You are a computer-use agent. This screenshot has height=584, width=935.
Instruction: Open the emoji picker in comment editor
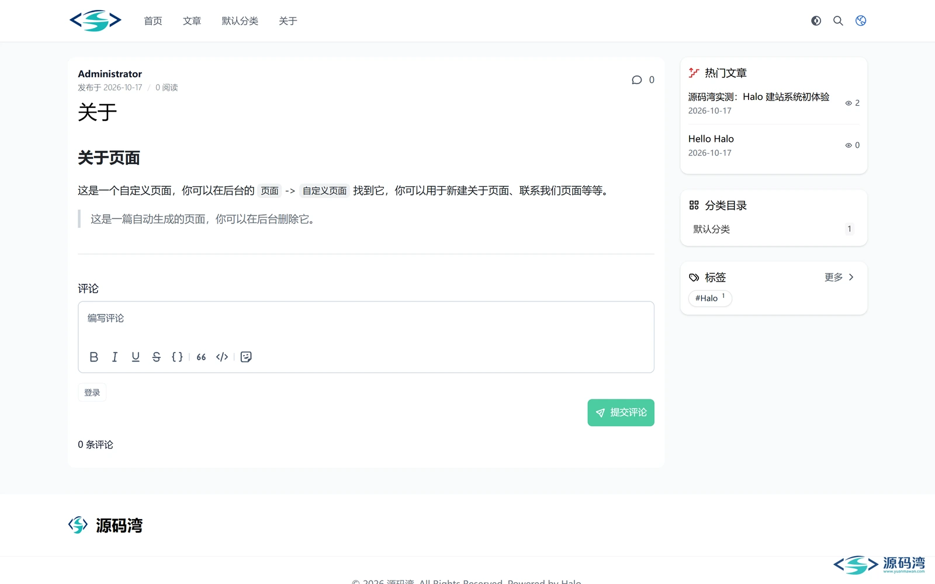coord(246,357)
